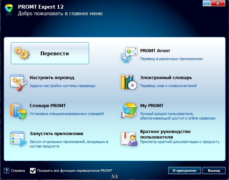Viewport: 229px width, 180px height.
Task: Open the My PROMT heading
Action: click(x=152, y=106)
